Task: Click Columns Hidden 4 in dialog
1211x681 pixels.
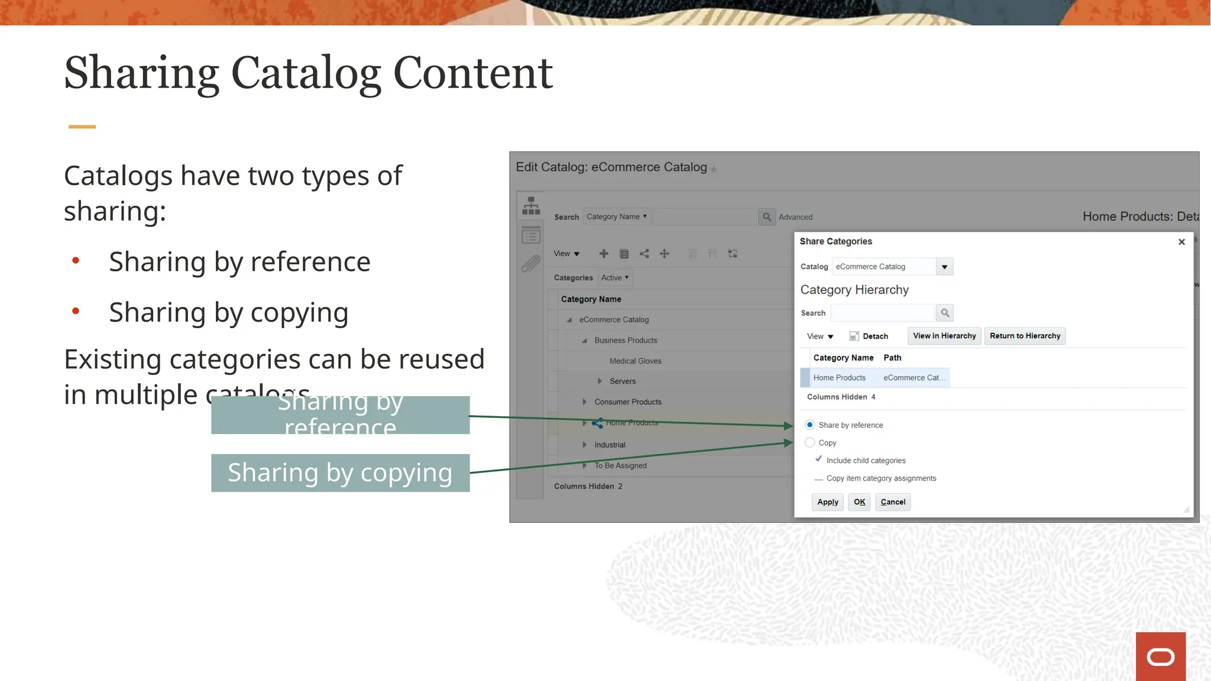Action: coord(841,397)
